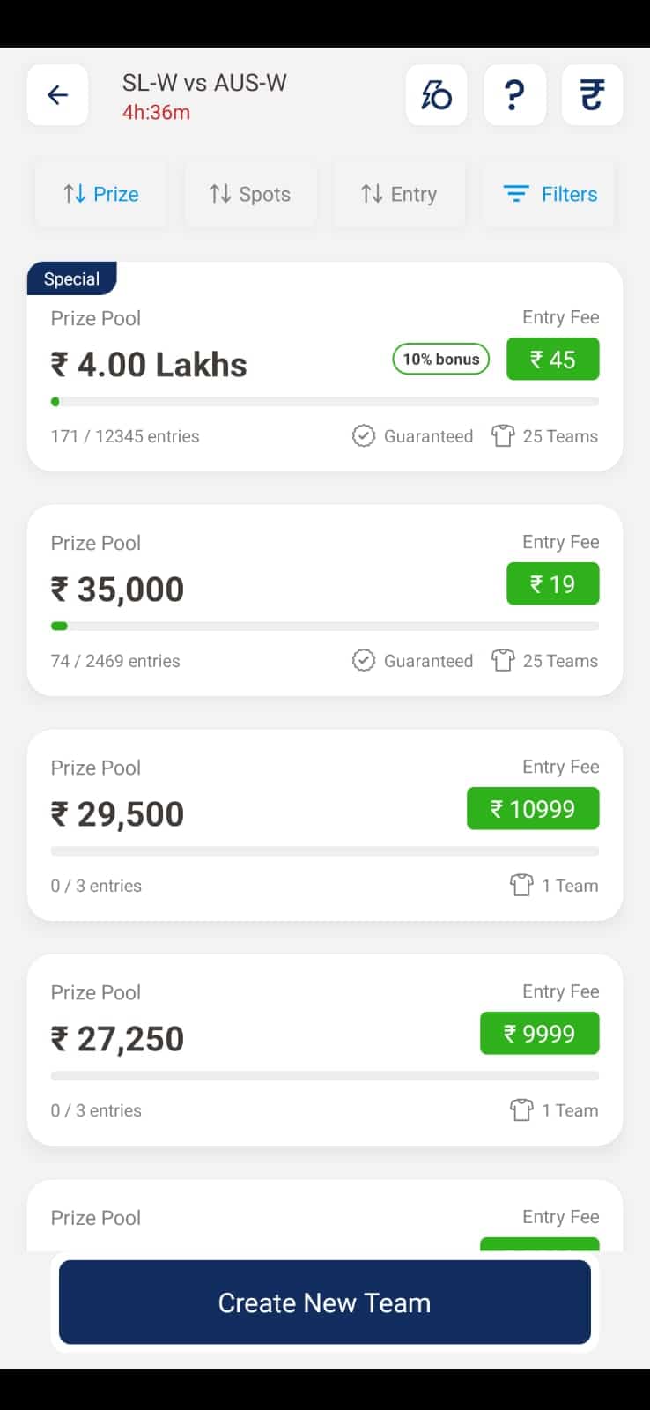650x1410 pixels.
Task: Join contest with ₹45 entry fee
Action: tap(552, 360)
